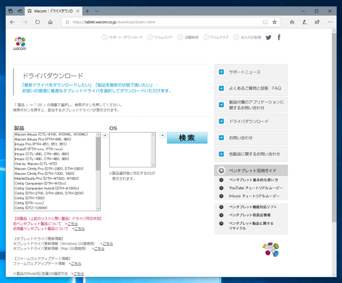Reload the page with refresh icon
Image resolution: width=342 pixels, height=283 pixels.
click(x=38, y=22)
